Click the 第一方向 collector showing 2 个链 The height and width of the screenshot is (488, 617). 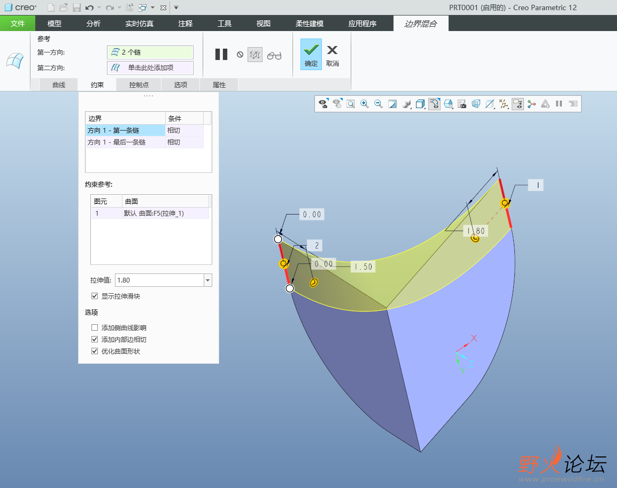(x=150, y=52)
